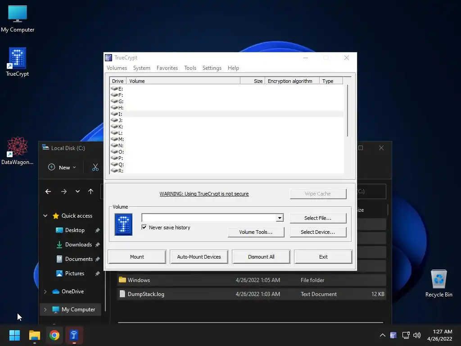Click the Select Device... button
Image resolution: width=461 pixels, height=346 pixels.
coord(318,232)
